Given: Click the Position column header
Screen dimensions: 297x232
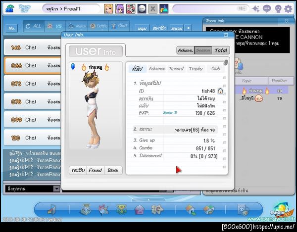Looking at the screenshot, I should [x=281, y=81].
